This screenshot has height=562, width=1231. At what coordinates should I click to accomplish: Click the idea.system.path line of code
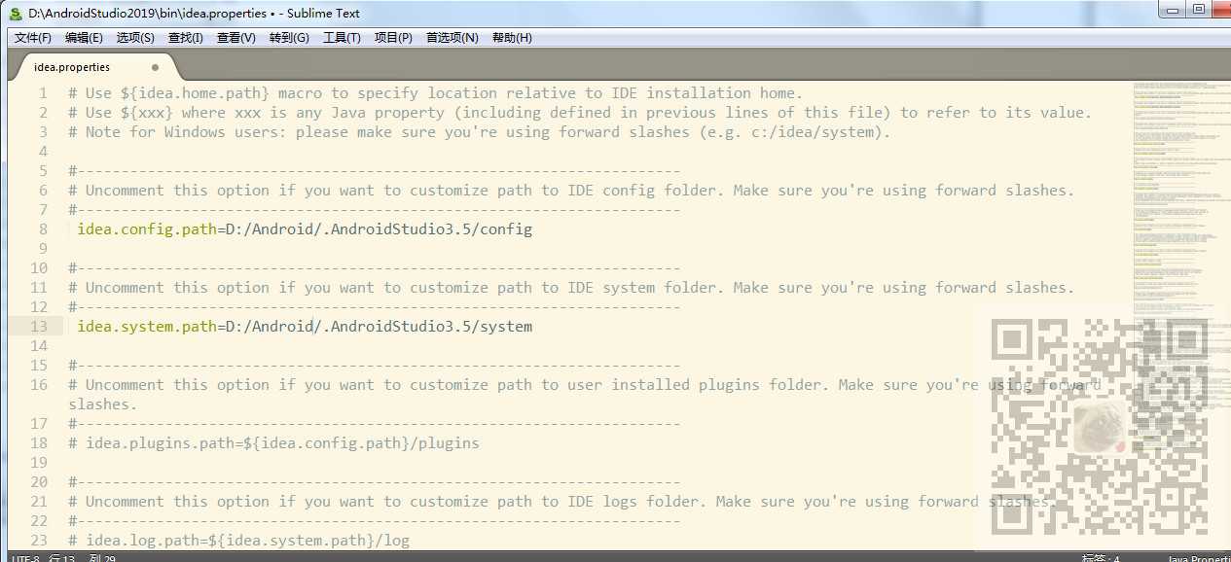tap(305, 327)
